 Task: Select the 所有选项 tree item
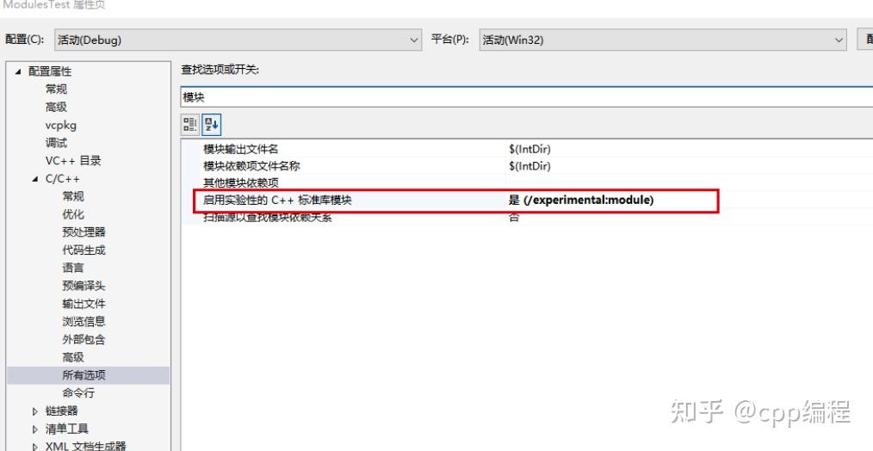[84, 374]
